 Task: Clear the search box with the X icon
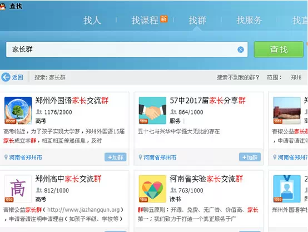click(x=241, y=50)
